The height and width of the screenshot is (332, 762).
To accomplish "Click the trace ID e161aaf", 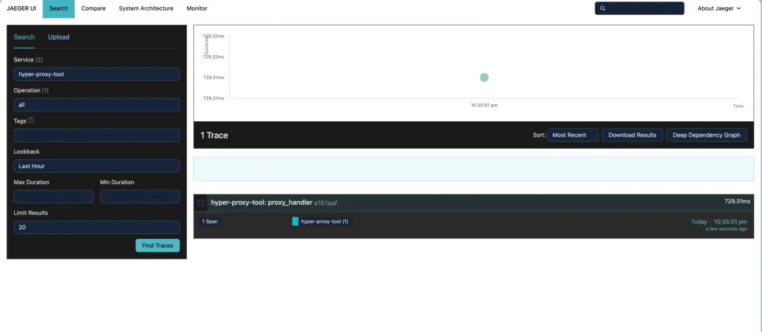I will [x=325, y=203].
